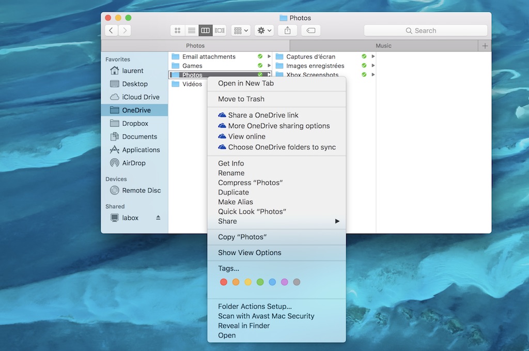Switch to Cover Flow view
This screenshot has width=529, height=351.
219,30
